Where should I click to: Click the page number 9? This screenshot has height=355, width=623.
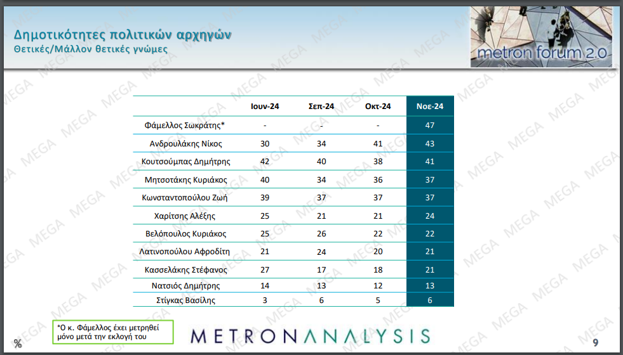(595, 342)
